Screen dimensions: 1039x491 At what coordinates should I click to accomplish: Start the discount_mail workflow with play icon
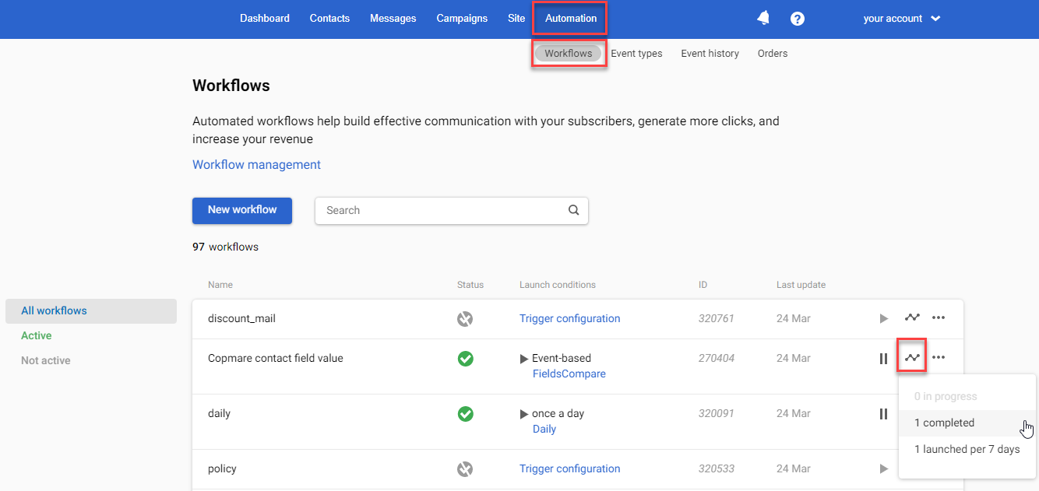point(883,318)
